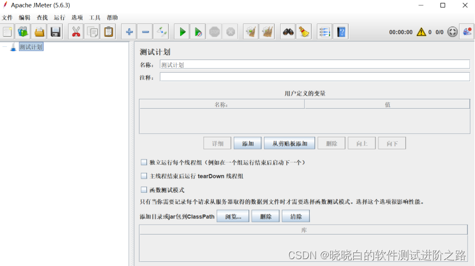Click the 清除 ClassPath button
This screenshot has width=475, height=266.
tap(296, 216)
